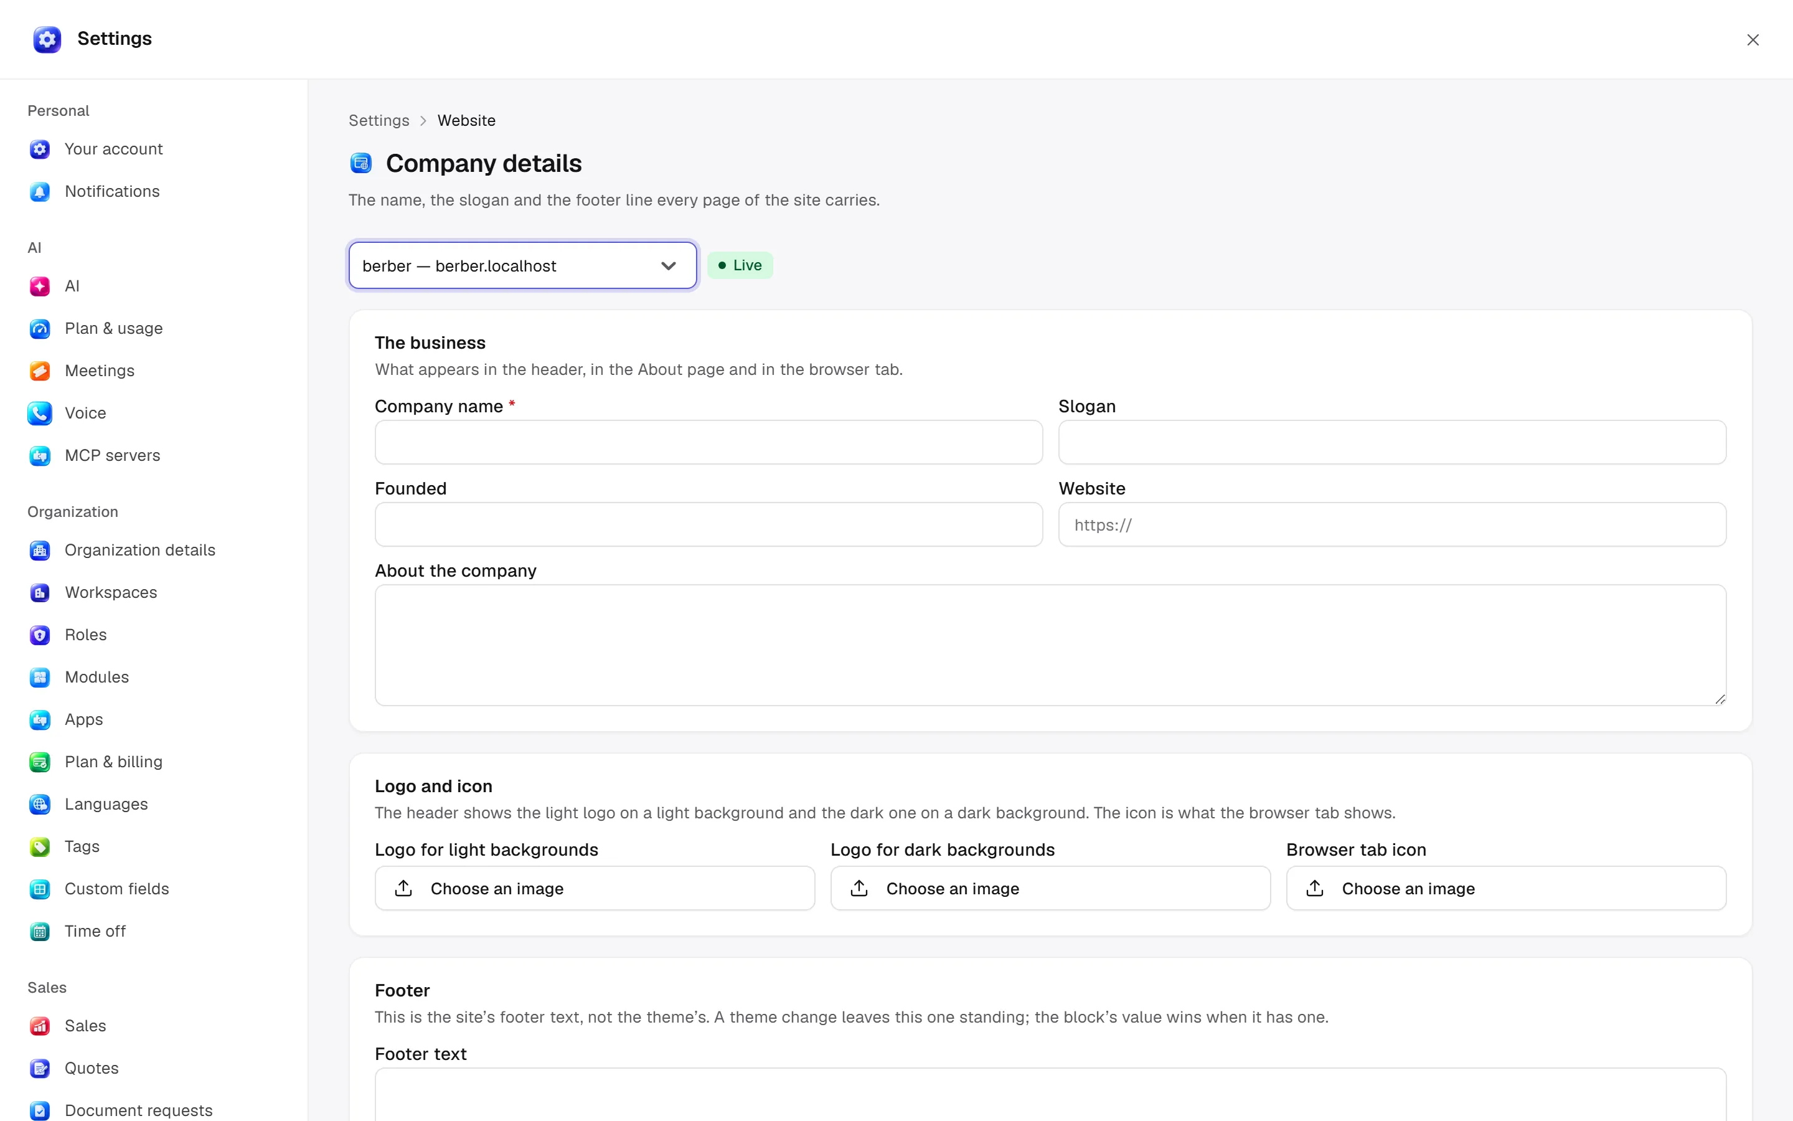Click the chevron arrow in site selector
Viewport: 1793px width, 1121px height.
668,266
